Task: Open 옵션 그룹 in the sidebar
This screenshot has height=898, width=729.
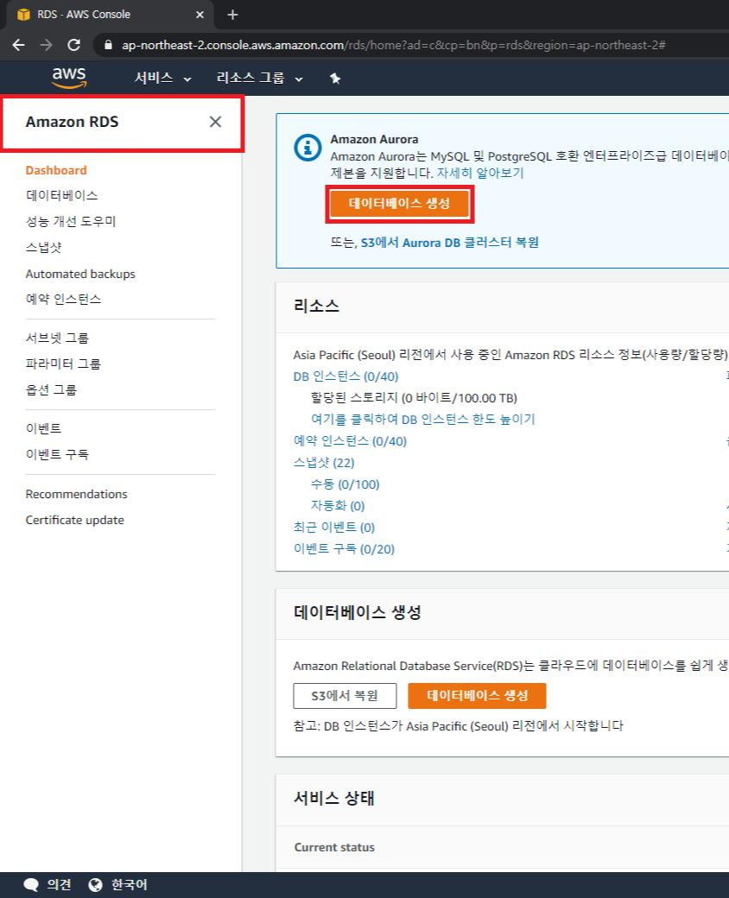Action: (51, 390)
